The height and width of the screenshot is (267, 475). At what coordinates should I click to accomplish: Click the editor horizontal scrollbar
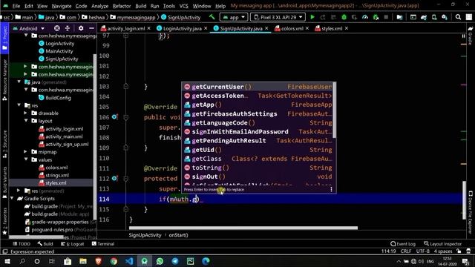tap(243, 228)
